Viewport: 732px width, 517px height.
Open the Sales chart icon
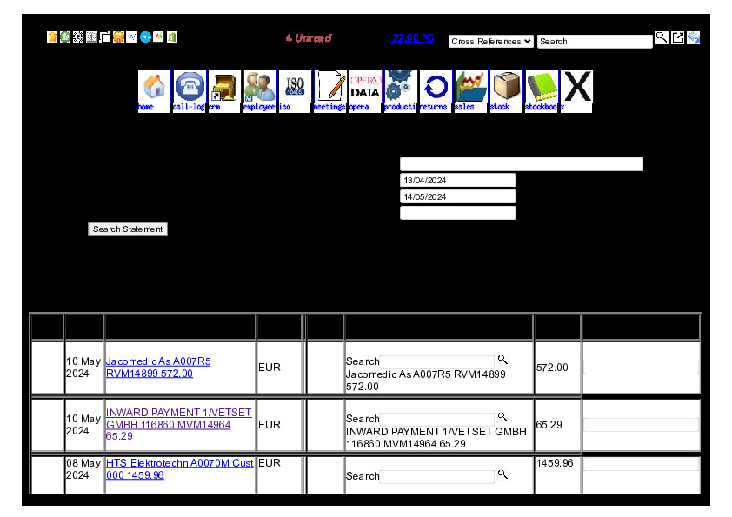tap(470, 88)
